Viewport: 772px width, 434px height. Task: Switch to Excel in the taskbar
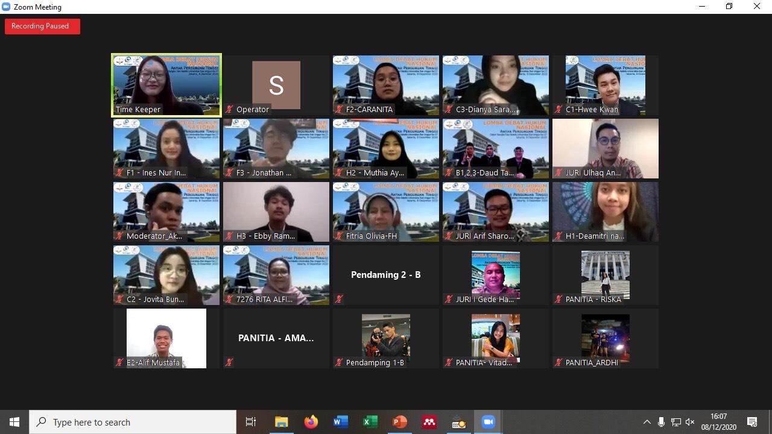pos(370,422)
